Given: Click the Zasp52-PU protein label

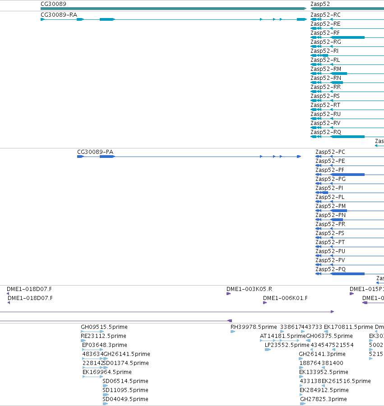Looking at the screenshot, I should [330, 251].
